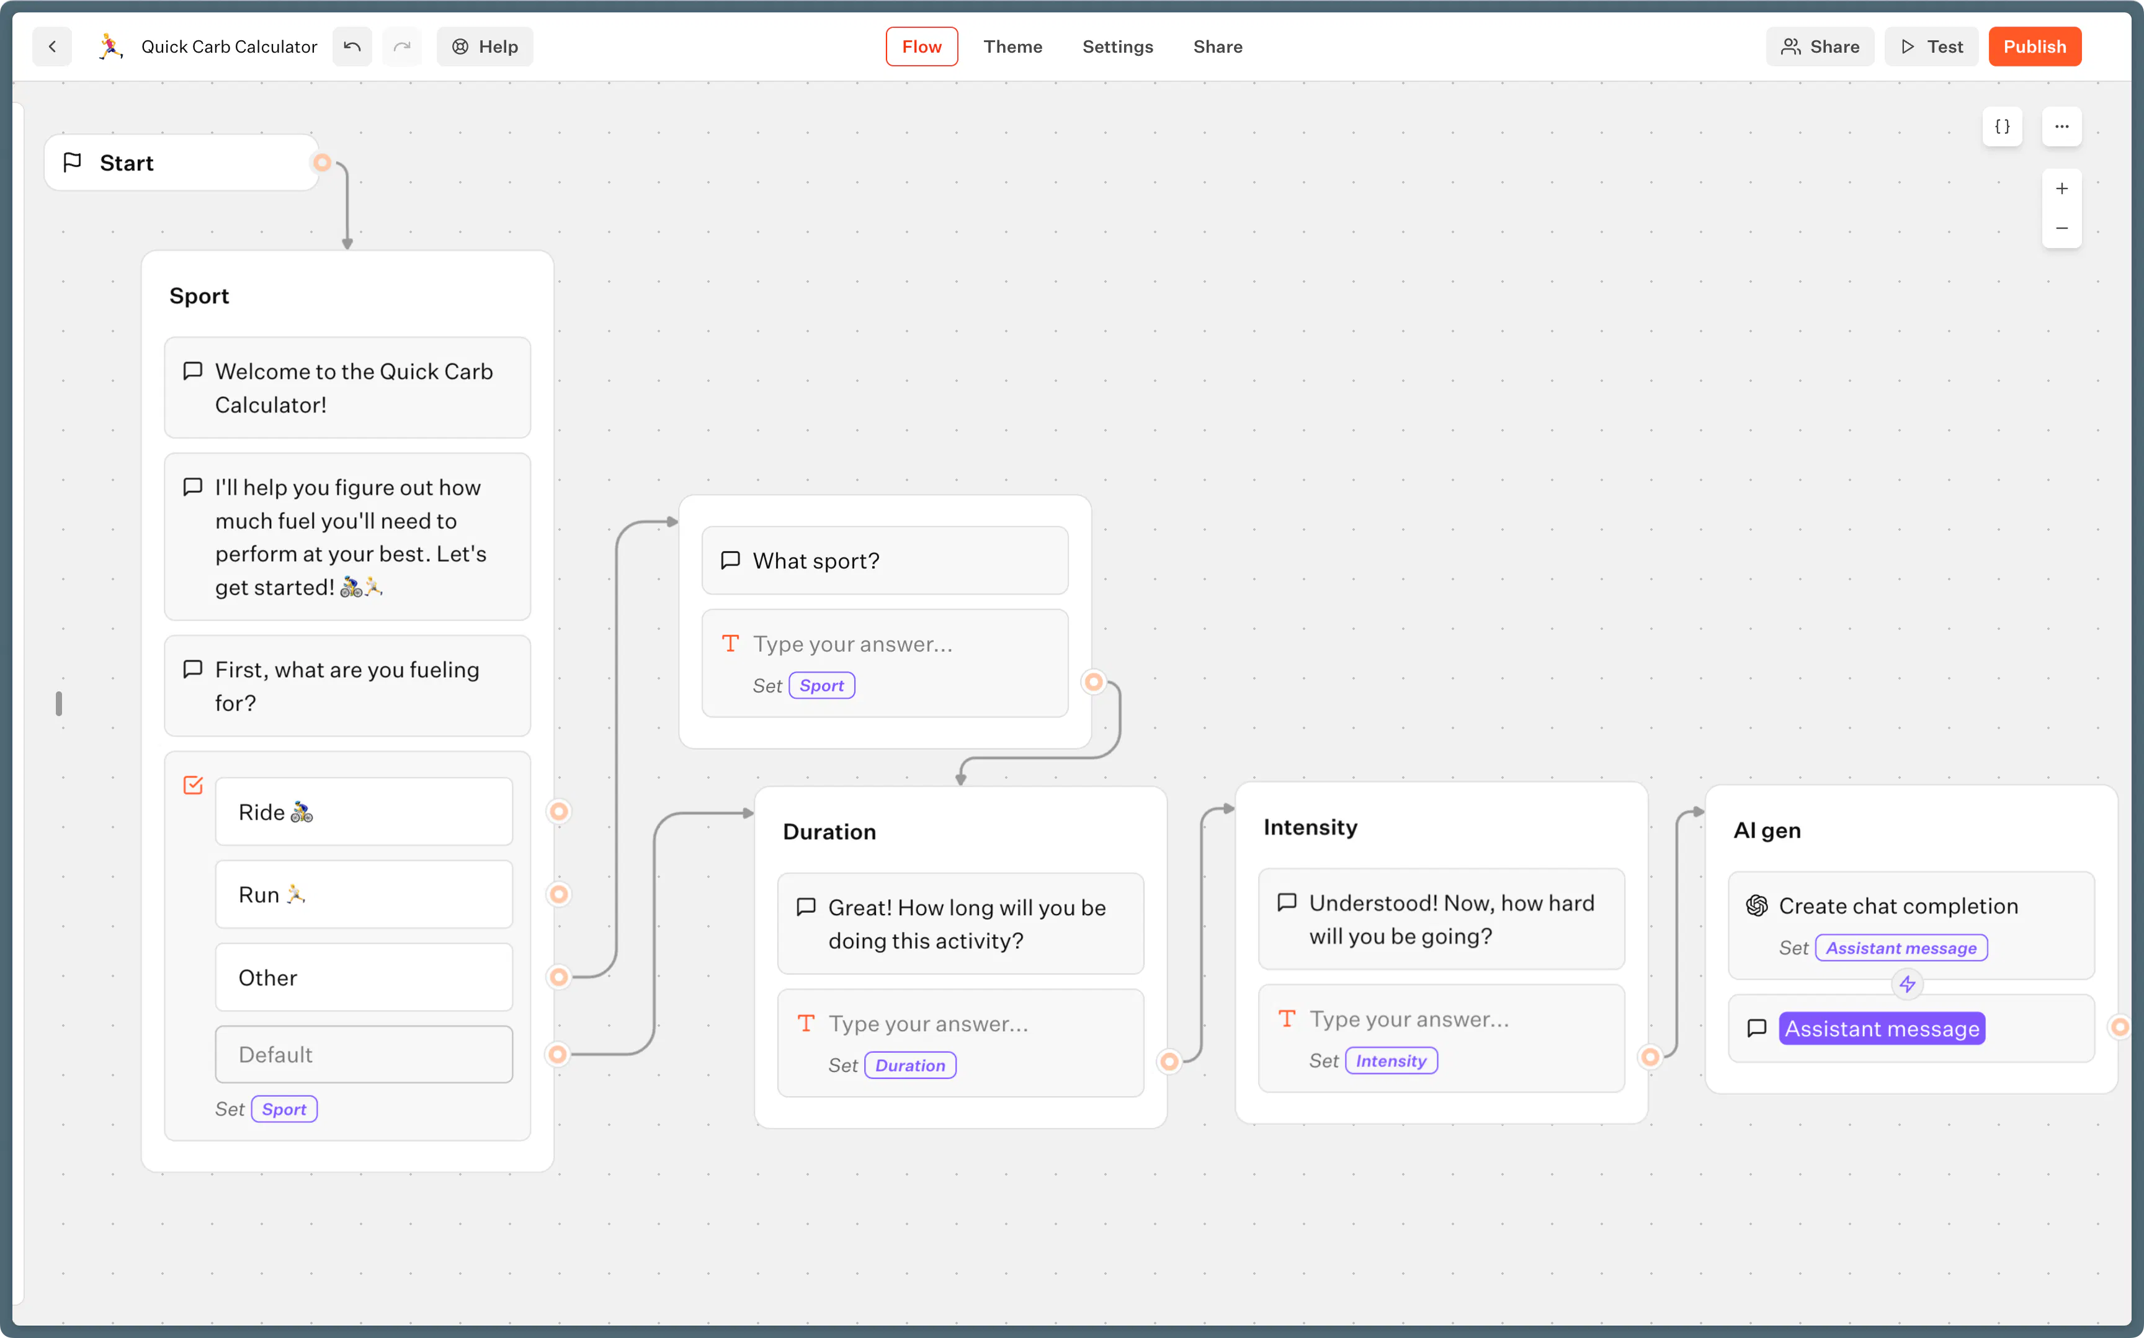Zoom in using the plus icon
This screenshot has width=2144, height=1338.
pyautogui.click(x=2061, y=188)
